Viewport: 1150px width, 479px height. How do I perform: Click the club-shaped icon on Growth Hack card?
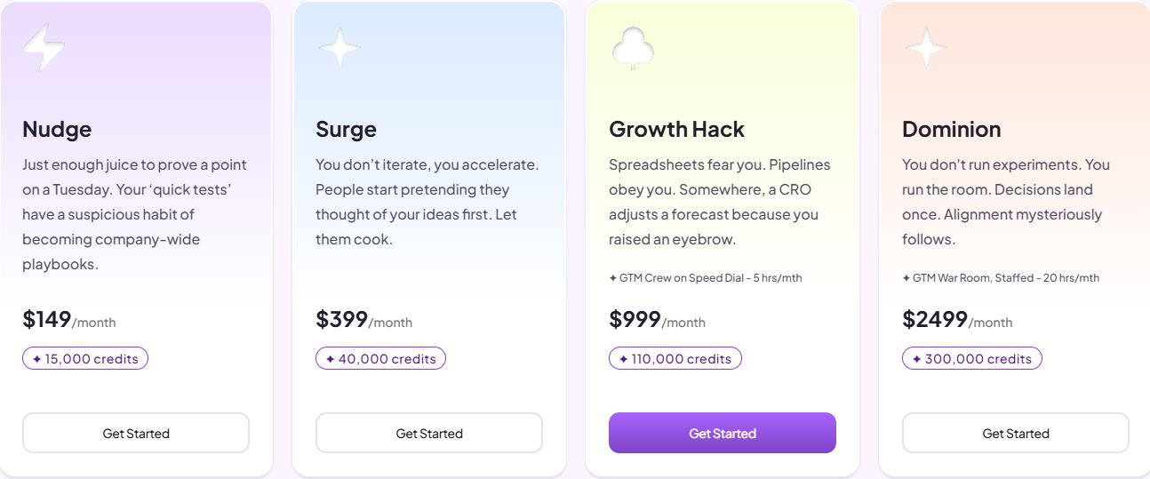tap(633, 48)
